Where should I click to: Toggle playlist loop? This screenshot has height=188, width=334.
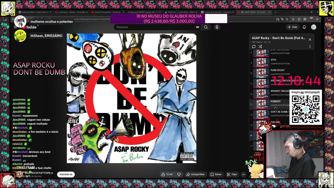(x=254, y=47)
